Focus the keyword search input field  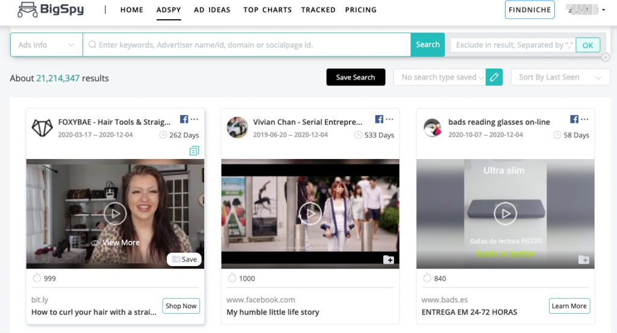click(246, 45)
